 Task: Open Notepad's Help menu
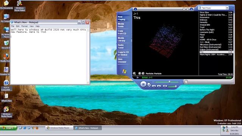click(37, 26)
